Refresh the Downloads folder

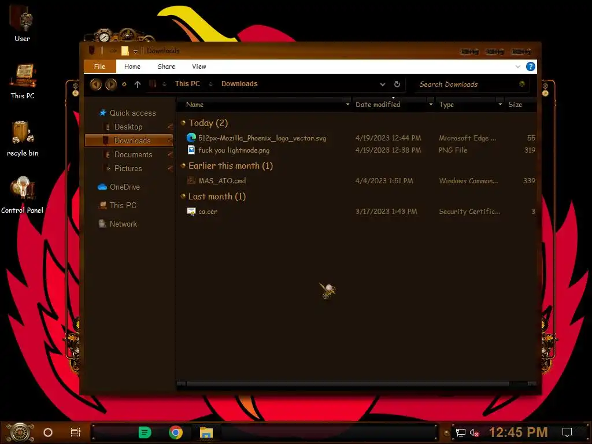click(x=397, y=84)
